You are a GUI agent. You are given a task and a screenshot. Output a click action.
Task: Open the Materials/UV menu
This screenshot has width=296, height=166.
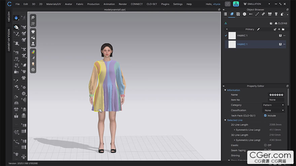(53, 4)
